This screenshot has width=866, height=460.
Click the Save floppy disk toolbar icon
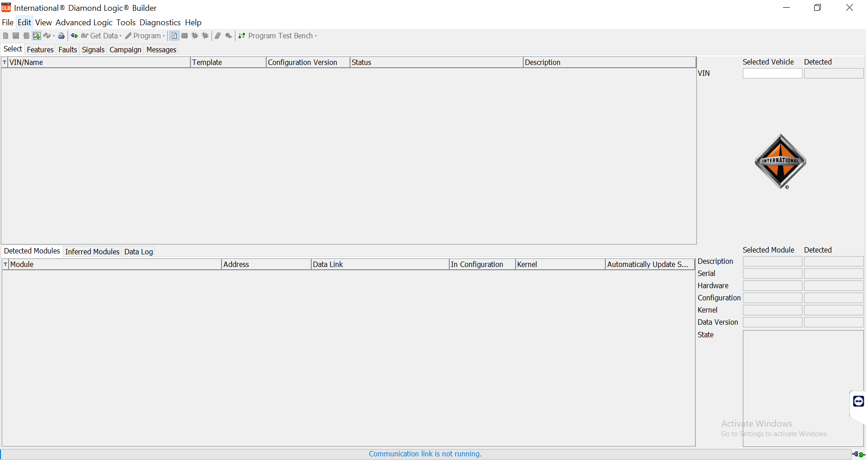[16, 36]
